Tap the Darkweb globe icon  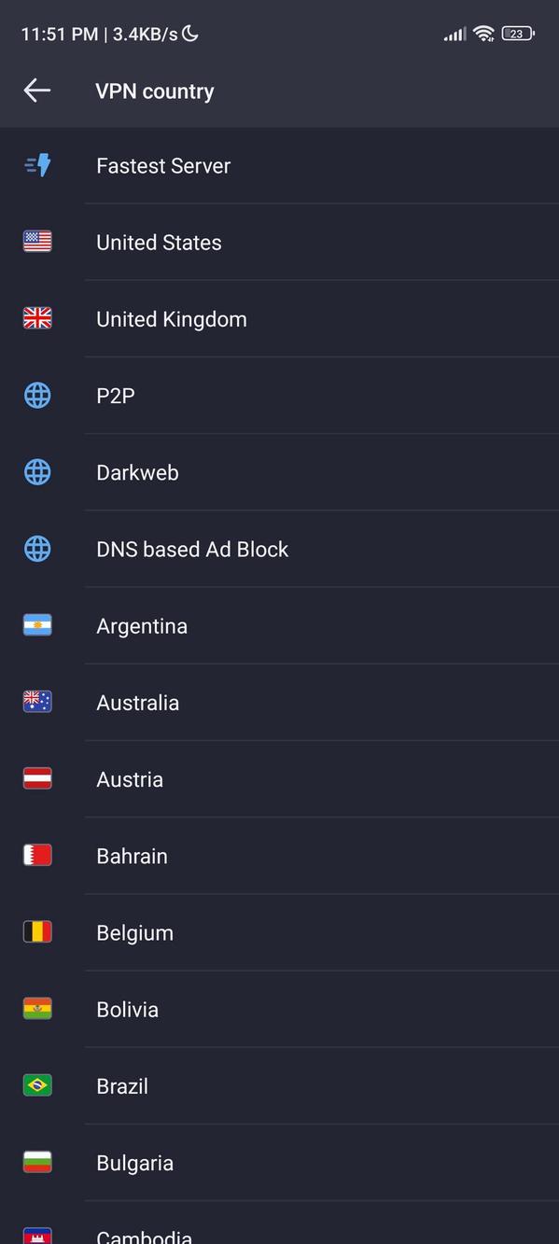[x=36, y=471]
